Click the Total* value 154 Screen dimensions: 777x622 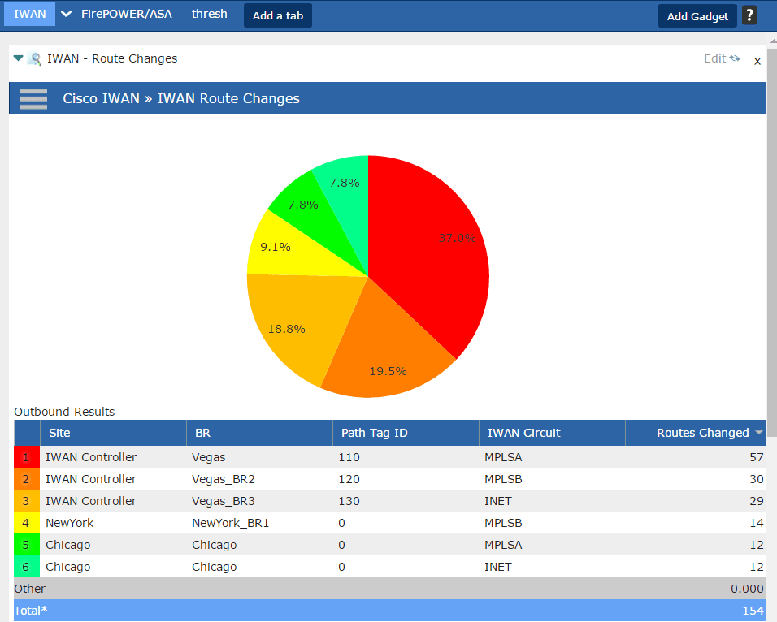tap(753, 611)
